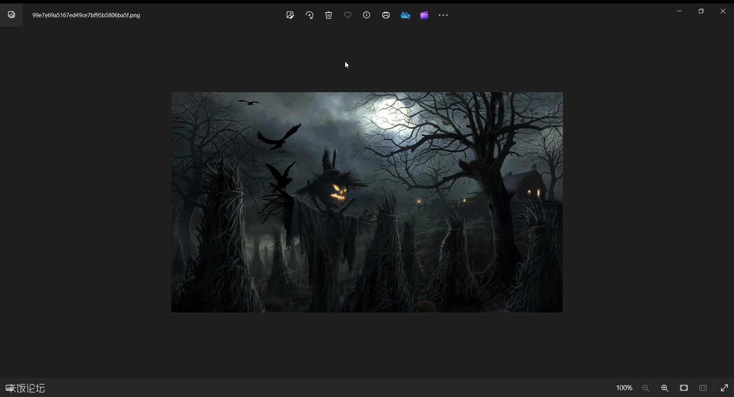Screen dimensions: 734x397
Task: Open gallery icon beside file name
Action: pos(11,15)
